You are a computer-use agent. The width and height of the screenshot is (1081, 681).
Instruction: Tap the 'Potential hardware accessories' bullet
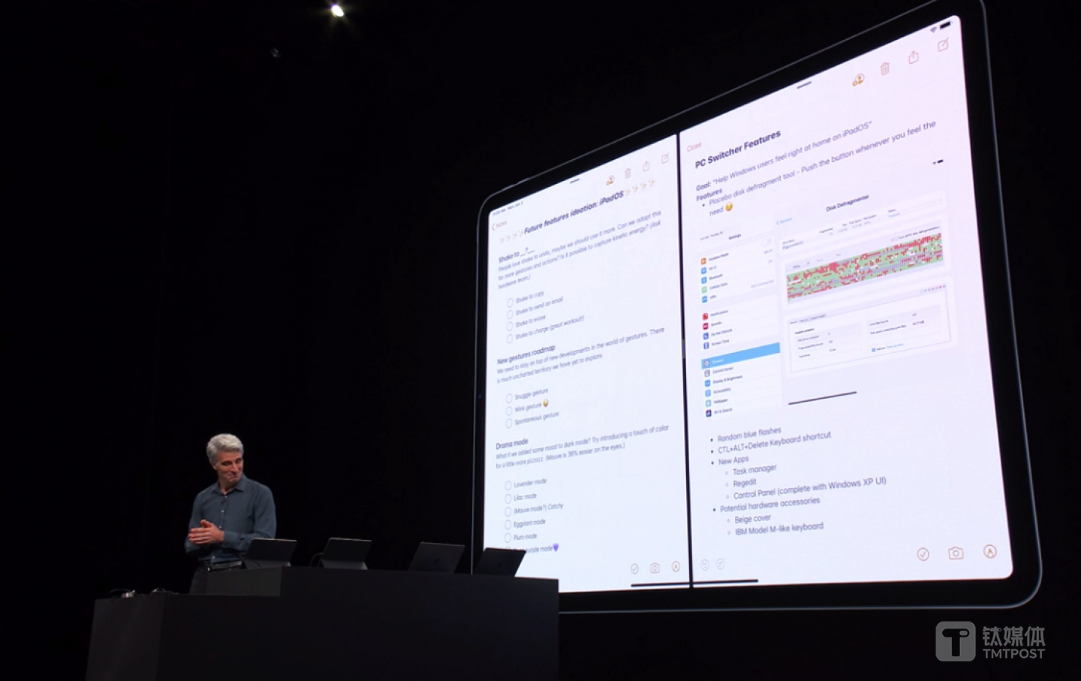coord(769,505)
